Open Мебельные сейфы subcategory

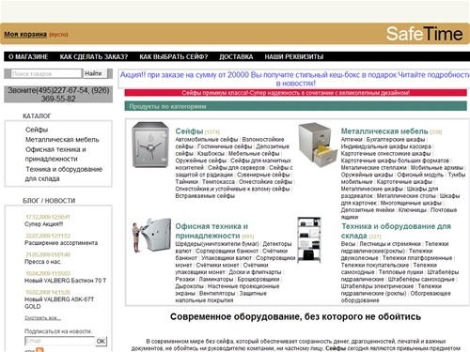254,153
